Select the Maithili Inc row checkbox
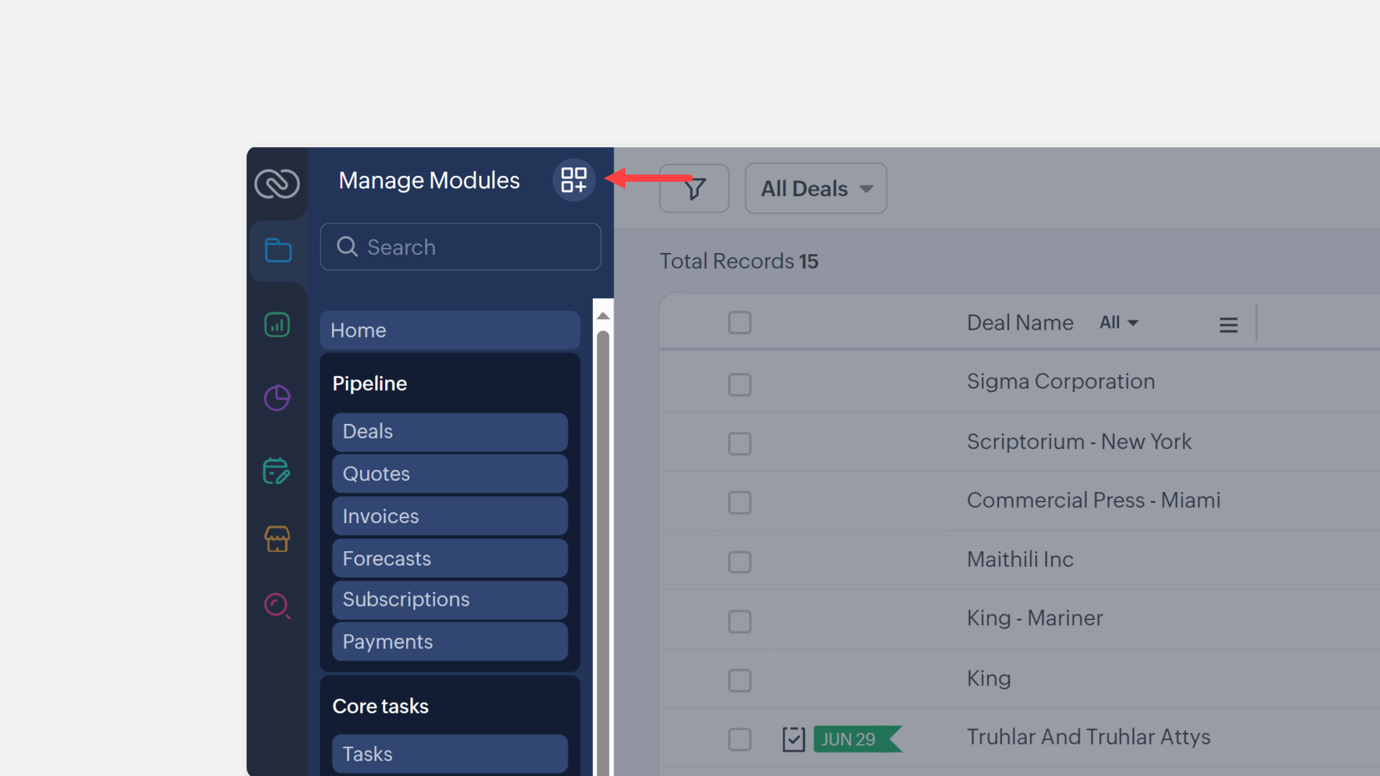Image resolution: width=1380 pixels, height=776 pixels. 740,561
